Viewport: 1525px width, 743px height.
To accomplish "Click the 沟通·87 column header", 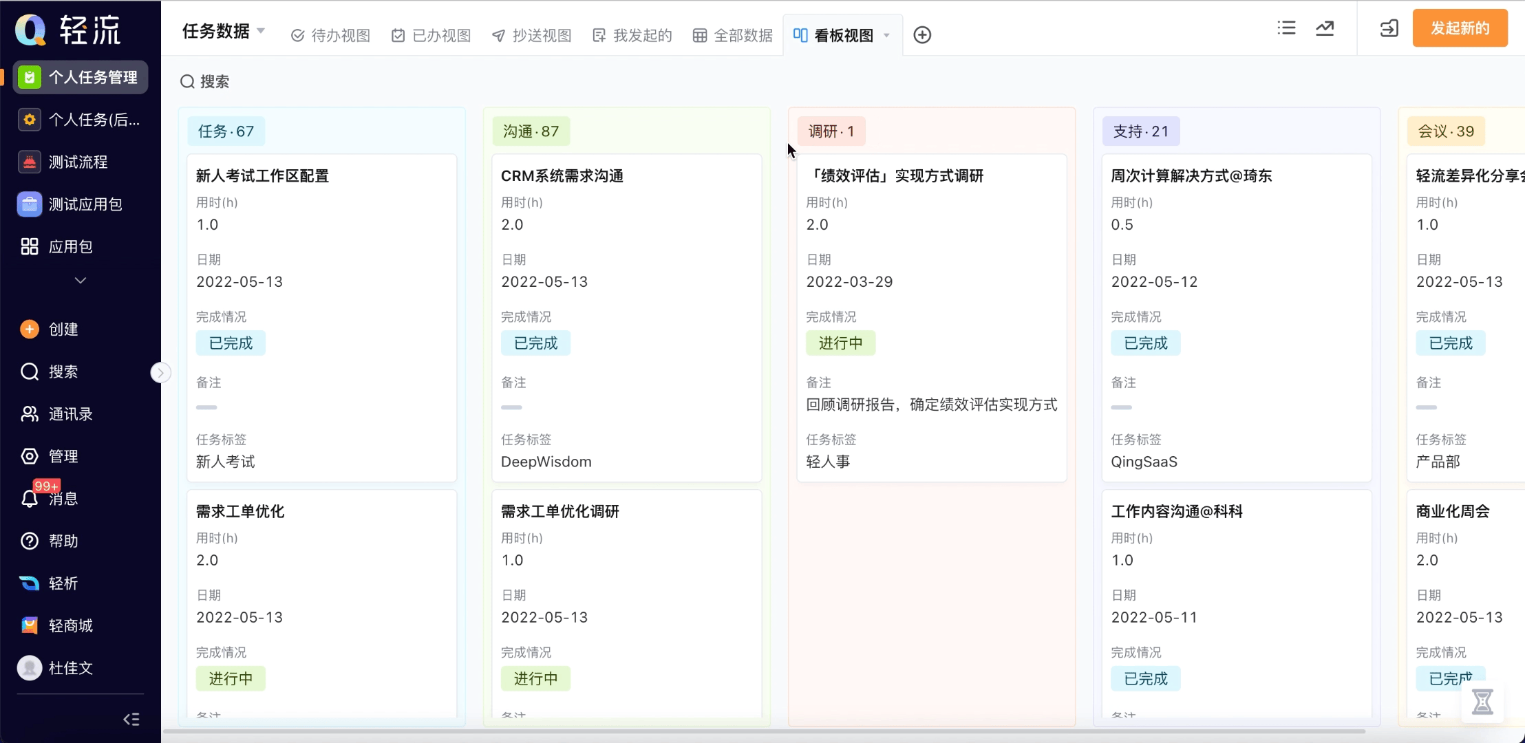I will [531, 131].
